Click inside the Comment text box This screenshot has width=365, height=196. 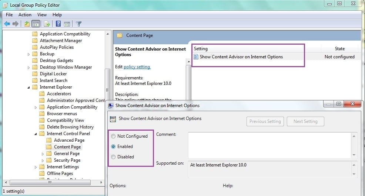coord(269,145)
